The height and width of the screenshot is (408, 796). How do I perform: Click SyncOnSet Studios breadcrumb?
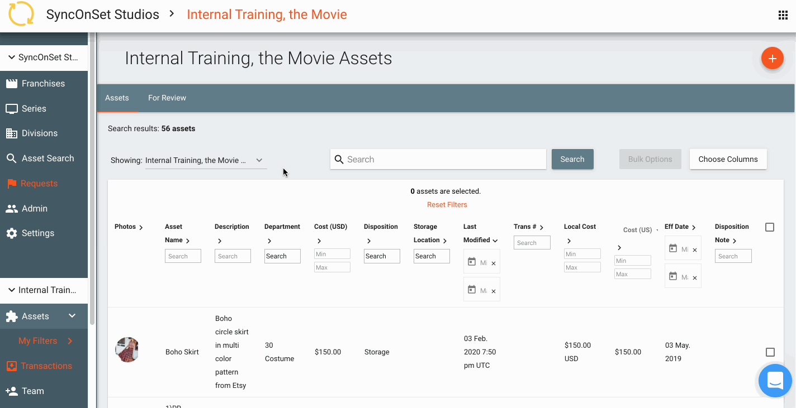[x=103, y=15]
